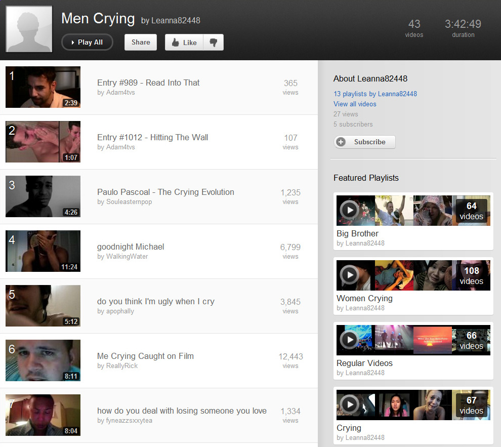This screenshot has height=447, width=501.
Task: Open the Share button
Action: [x=141, y=43]
